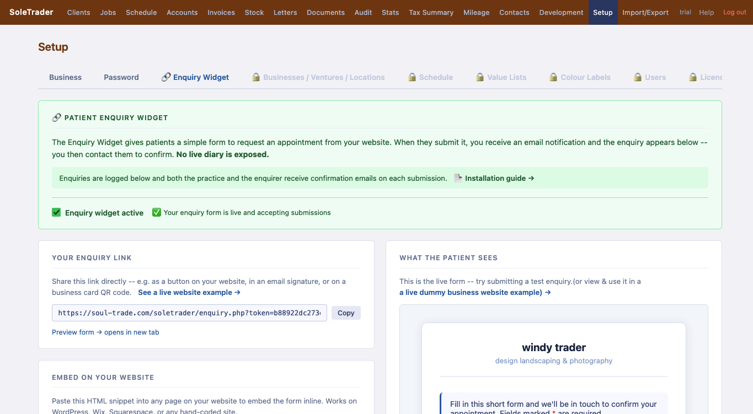753x414 pixels.
Task: Go to Letters in the top bar
Action: [285, 12]
